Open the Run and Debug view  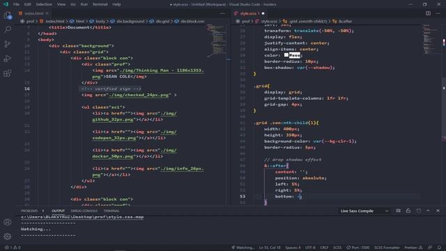coord(8,59)
